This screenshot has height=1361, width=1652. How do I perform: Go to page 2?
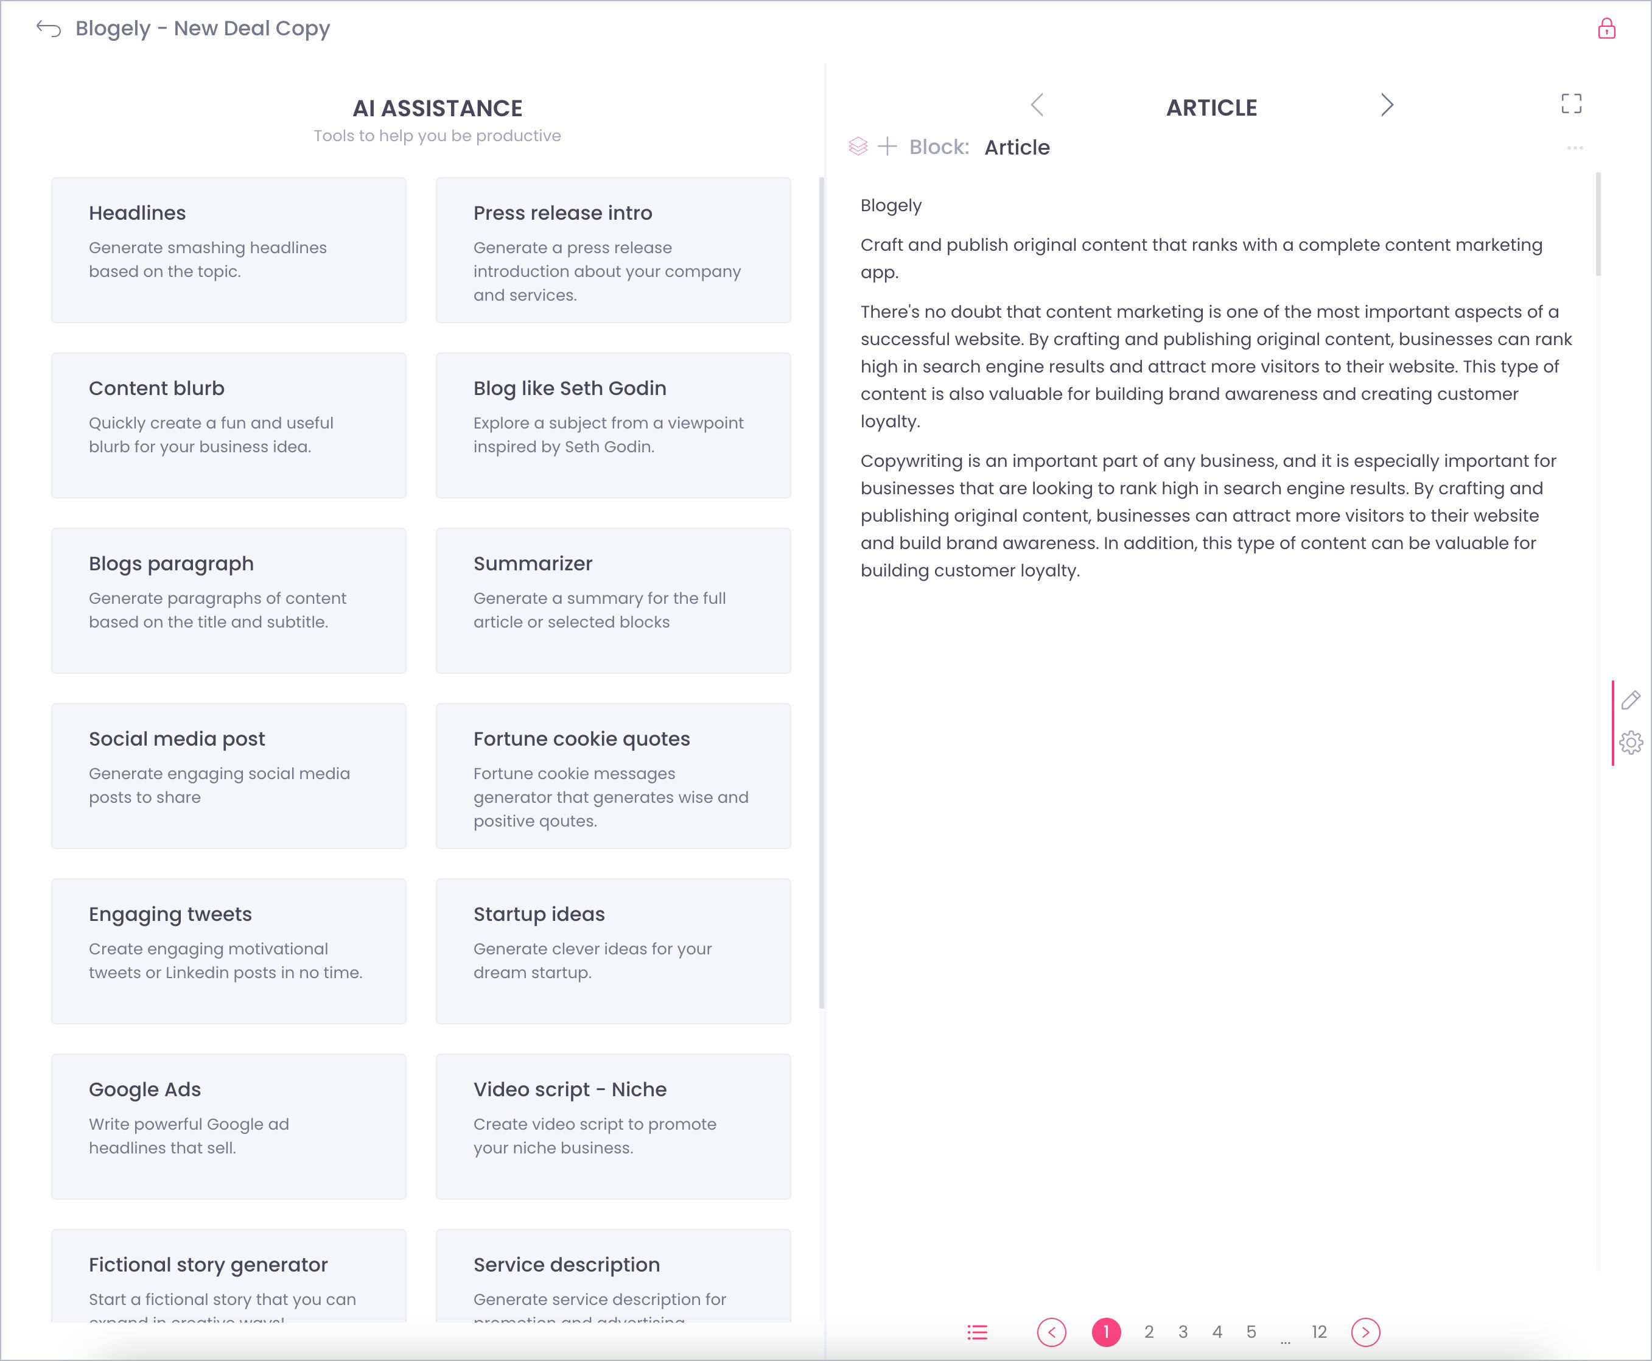tap(1149, 1332)
